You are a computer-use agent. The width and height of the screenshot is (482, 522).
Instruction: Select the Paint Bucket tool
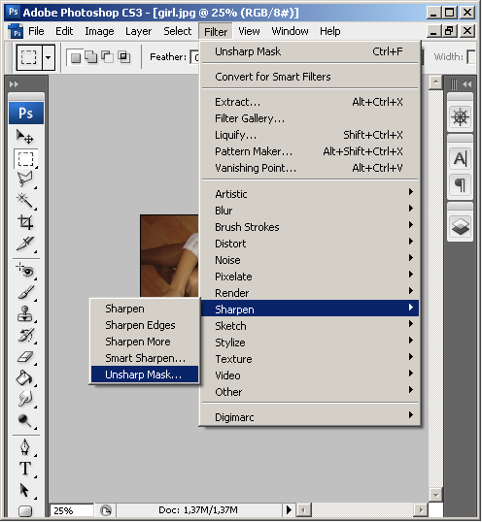[x=25, y=378]
